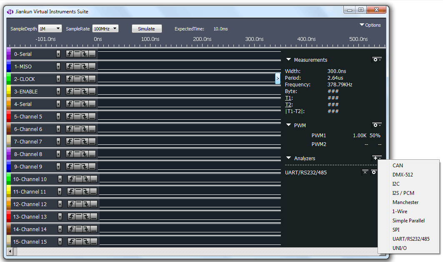Open Channel 10 dropdown arrow
The height and width of the screenshot is (262, 443).
pos(60,179)
